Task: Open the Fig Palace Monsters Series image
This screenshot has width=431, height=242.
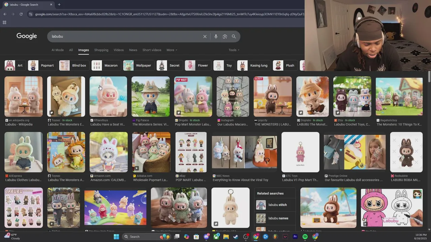Action: click(151, 96)
